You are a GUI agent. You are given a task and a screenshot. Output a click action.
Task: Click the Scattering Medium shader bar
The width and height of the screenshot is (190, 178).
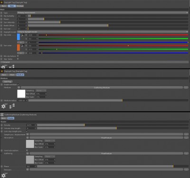point(102,88)
